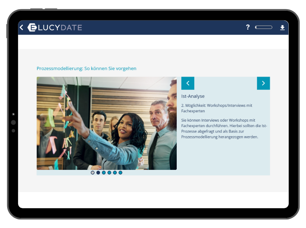Click the heading 'Prozessmodellierung: So können Sie vorgehen'
Image resolution: width=306 pixels, height=228 pixels.
point(86,68)
